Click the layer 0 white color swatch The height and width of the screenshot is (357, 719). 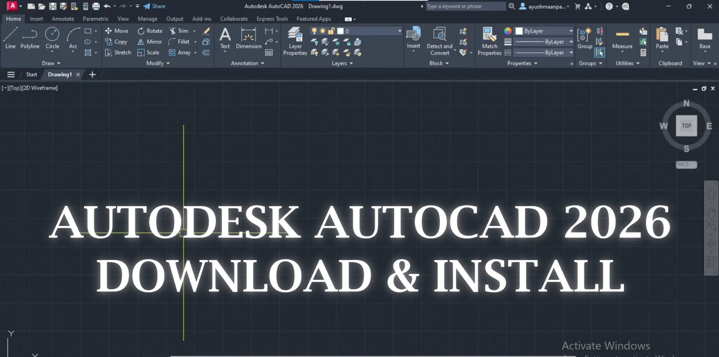(x=340, y=31)
